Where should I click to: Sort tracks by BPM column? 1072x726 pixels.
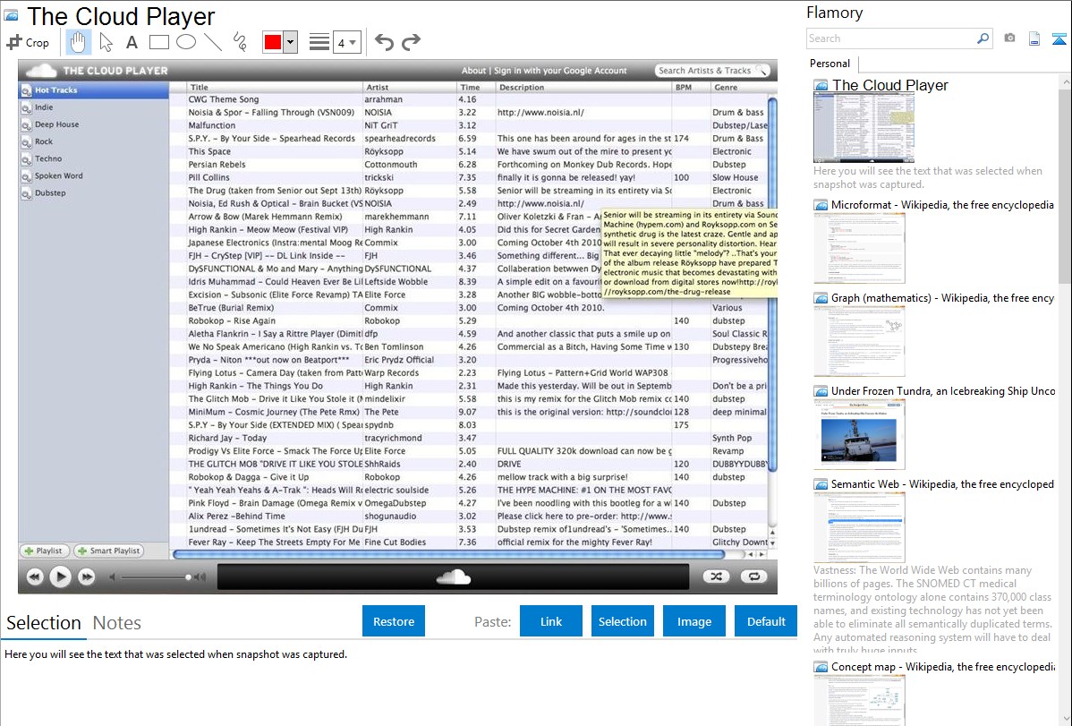coord(691,88)
